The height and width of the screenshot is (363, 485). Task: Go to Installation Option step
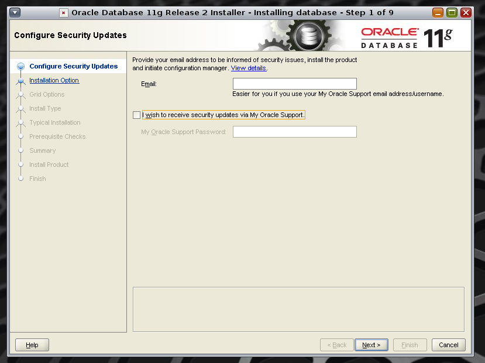click(54, 80)
